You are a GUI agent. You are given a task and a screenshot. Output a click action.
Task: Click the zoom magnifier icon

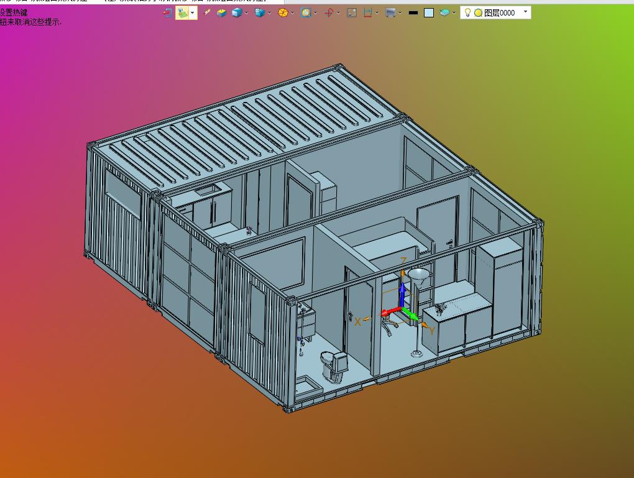pos(306,13)
